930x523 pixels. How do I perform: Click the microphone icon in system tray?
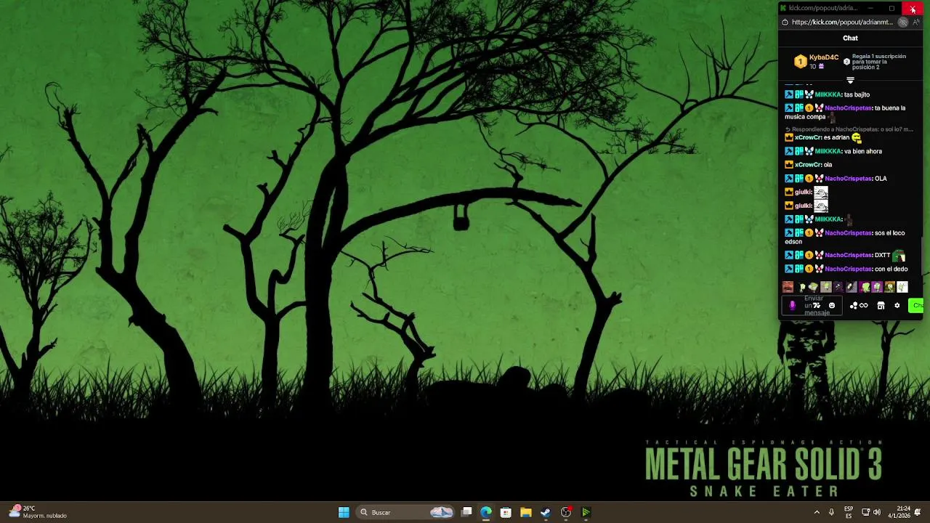832,512
